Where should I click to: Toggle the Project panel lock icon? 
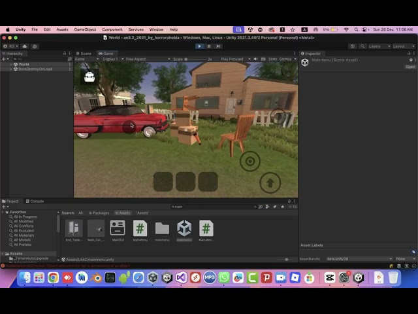[x=289, y=201]
